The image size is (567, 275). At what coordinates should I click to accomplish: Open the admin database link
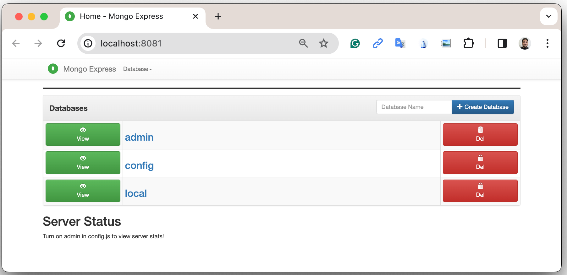coord(139,137)
